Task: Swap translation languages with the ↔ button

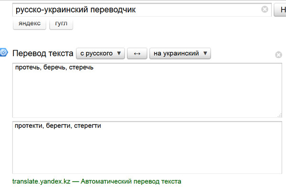Action: 137,53
